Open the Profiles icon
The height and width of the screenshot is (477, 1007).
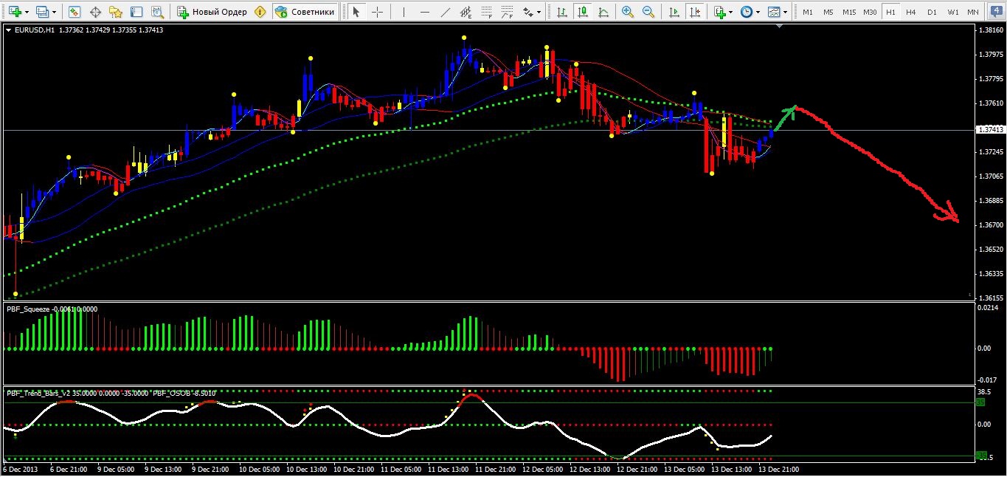point(42,12)
